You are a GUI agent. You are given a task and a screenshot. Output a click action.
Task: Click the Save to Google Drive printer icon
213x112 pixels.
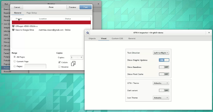(x=13, y=30)
